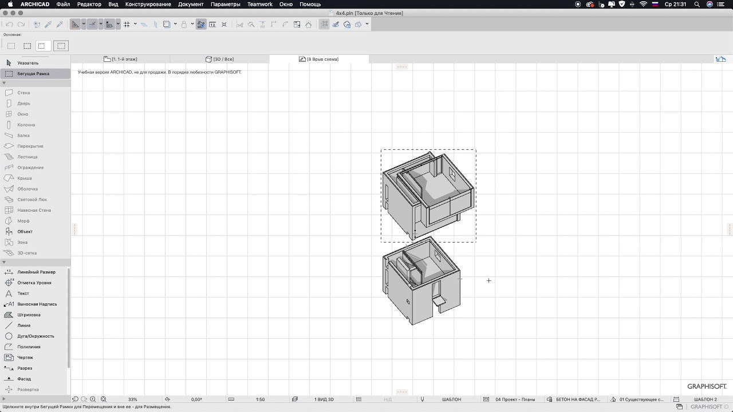
Task: Open the Документ menu
Action: [191, 4]
